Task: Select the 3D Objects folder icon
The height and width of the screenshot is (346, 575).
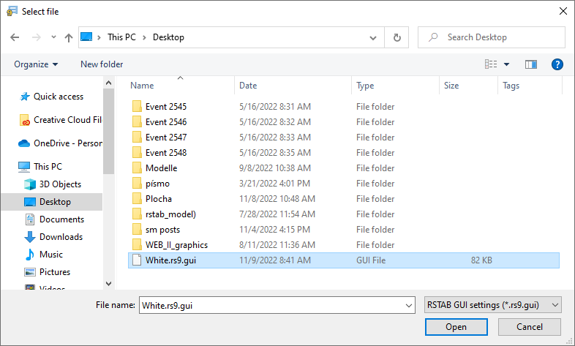Action: [x=30, y=184]
